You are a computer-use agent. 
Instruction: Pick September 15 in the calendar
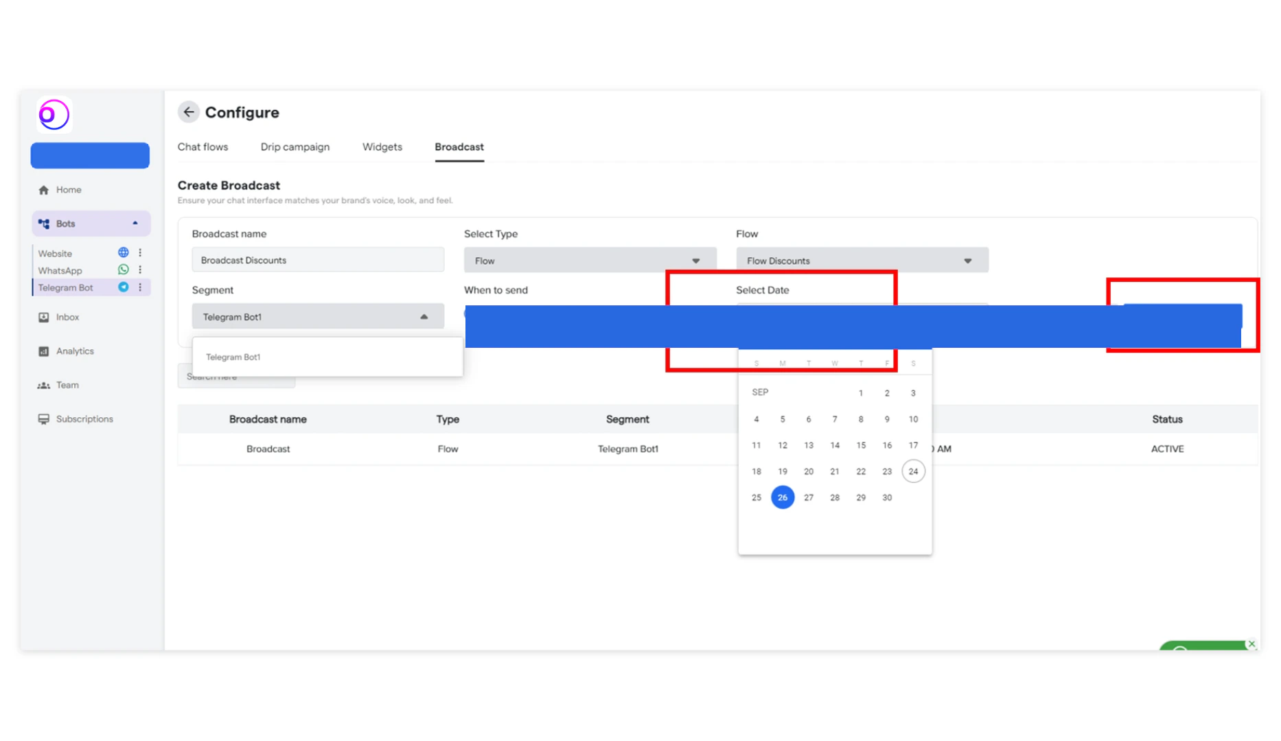(x=861, y=445)
